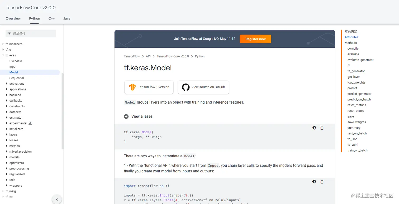Open preprocessing in the sidebar

[x=19, y=169]
